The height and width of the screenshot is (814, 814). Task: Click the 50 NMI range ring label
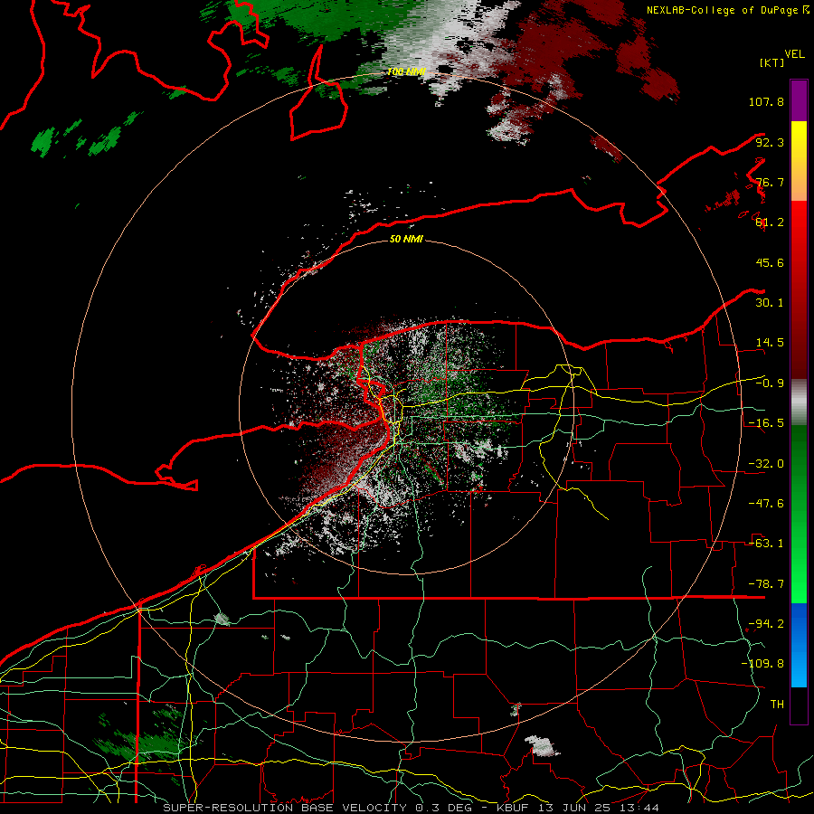tap(406, 240)
